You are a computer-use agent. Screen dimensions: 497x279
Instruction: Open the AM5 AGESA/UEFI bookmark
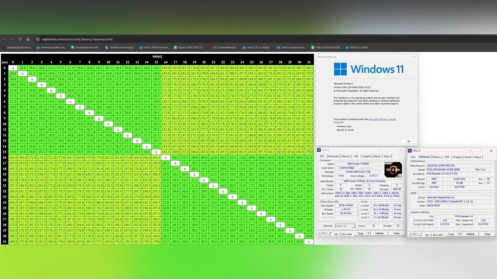(x=326, y=47)
